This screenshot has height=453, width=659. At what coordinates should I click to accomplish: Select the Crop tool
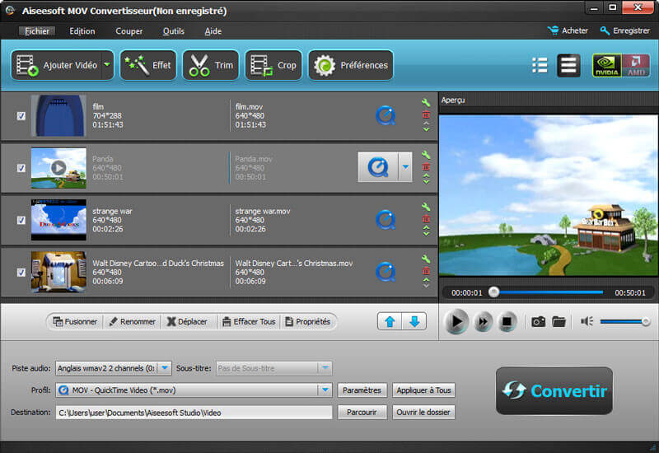click(273, 65)
